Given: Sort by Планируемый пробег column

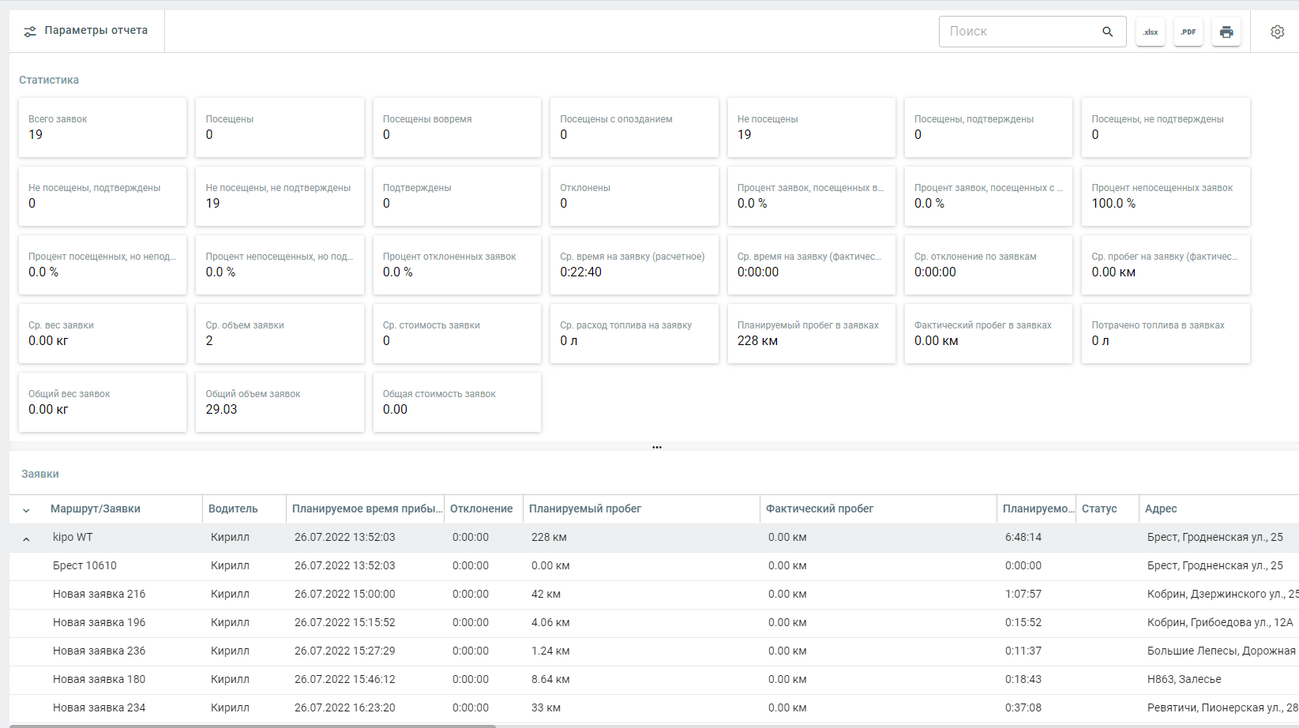Looking at the screenshot, I should pos(584,509).
